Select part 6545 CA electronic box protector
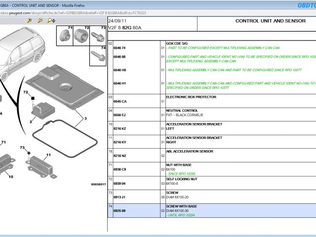Screen dimensions: 316x237 pyautogui.click(x=120, y=101)
